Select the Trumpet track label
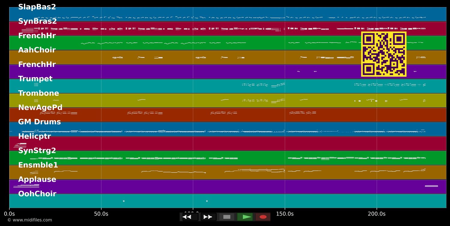This screenshot has height=226, width=450. (x=35, y=79)
